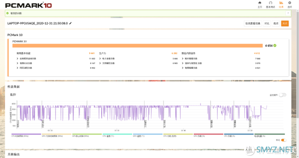Click the 生产力 group heading

coord(102,53)
